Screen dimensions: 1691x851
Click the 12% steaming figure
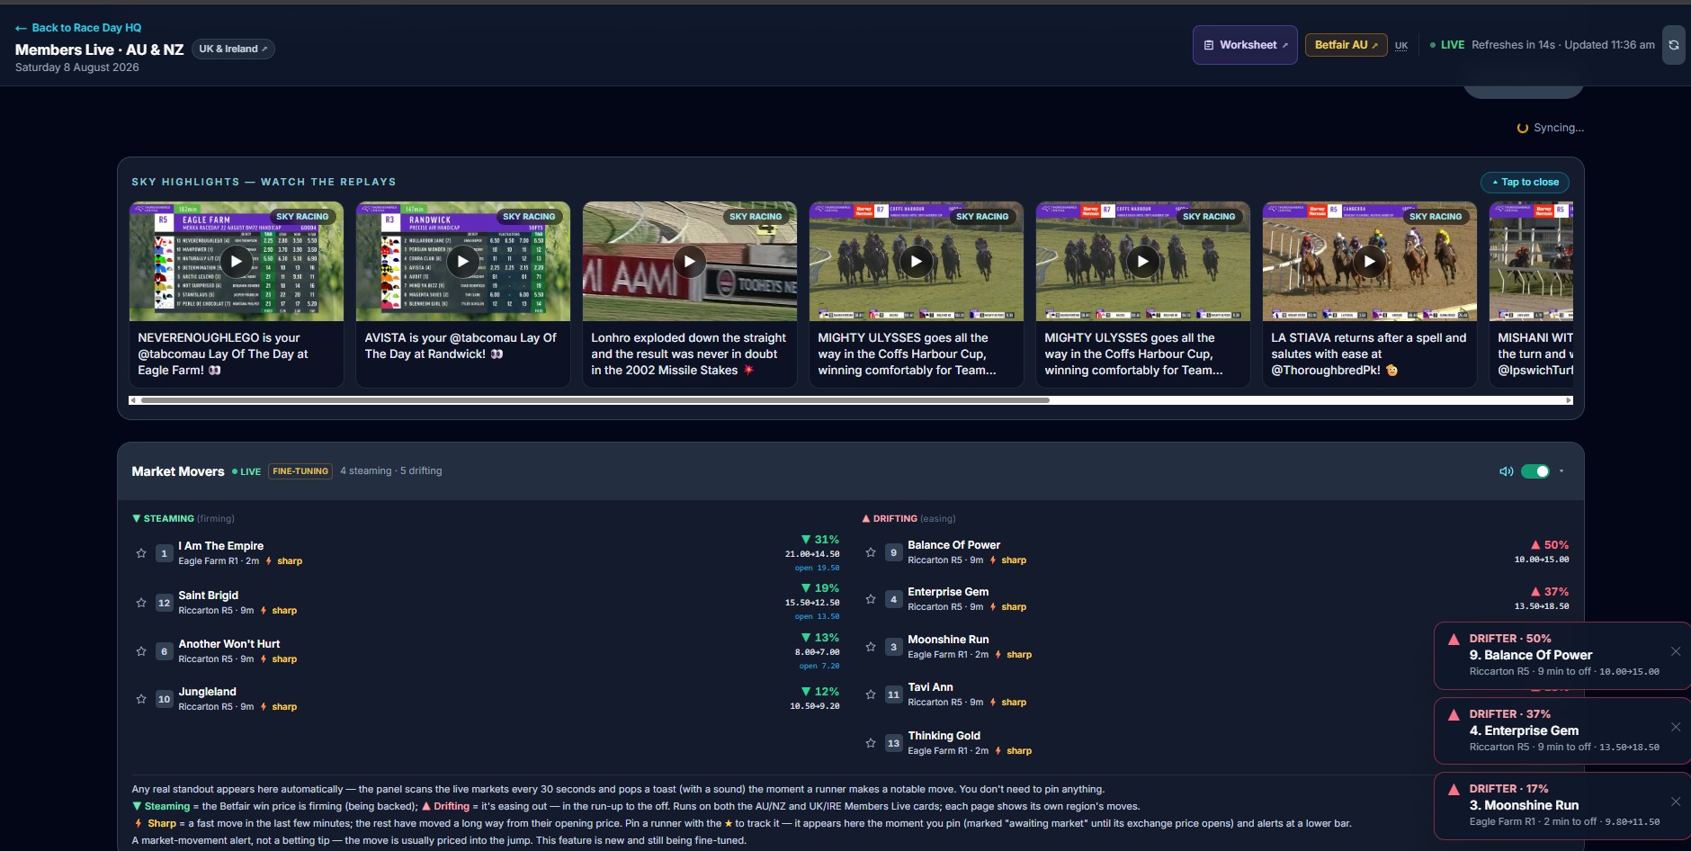(820, 692)
